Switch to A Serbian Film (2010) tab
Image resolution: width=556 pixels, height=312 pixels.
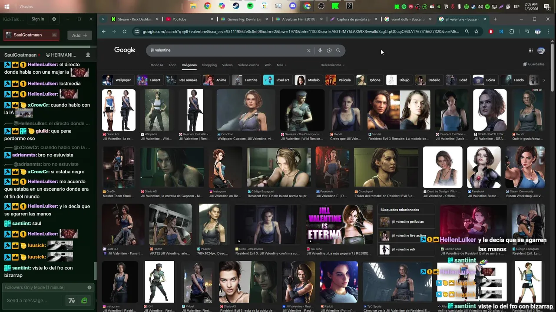click(x=298, y=19)
